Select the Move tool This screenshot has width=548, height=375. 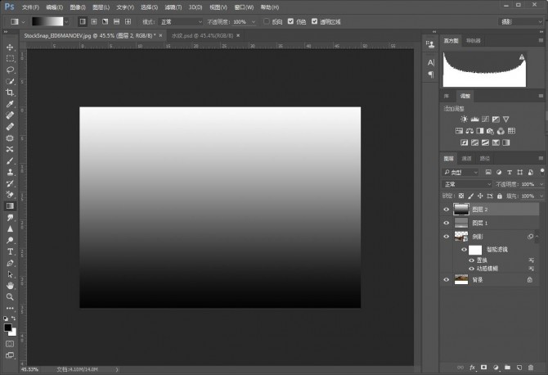point(10,47)
